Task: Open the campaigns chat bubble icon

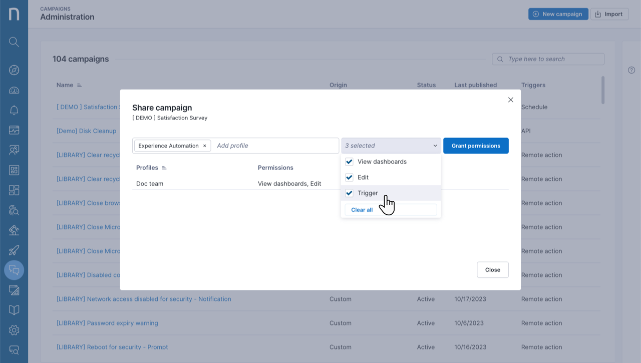Action: point(14,270)
